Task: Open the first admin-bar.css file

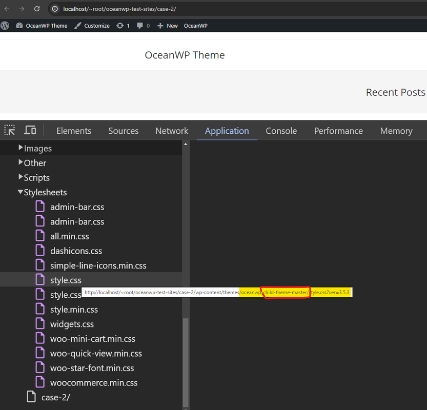Action: [x=77, y=207]
